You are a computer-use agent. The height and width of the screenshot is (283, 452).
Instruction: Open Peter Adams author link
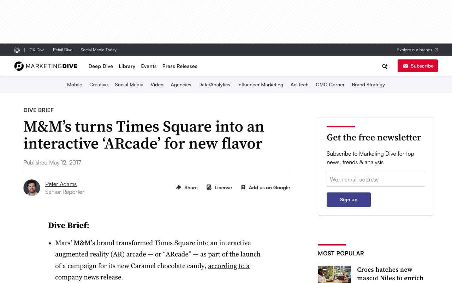[61, 184]
